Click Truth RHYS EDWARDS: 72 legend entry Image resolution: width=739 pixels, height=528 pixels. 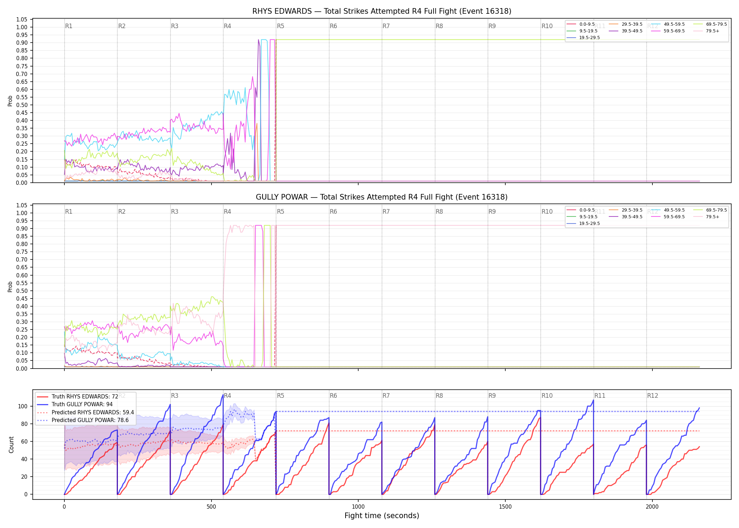78,397
